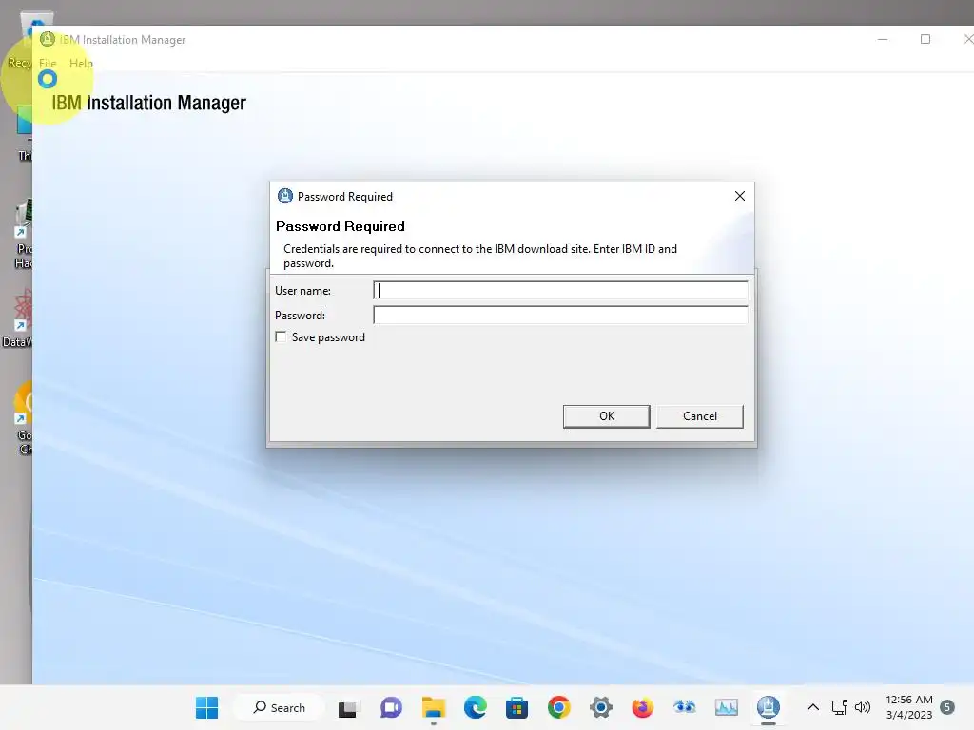Open Microsoft Store from the taskbar
This screenshot has width=974, height=730.
(516, 707)
